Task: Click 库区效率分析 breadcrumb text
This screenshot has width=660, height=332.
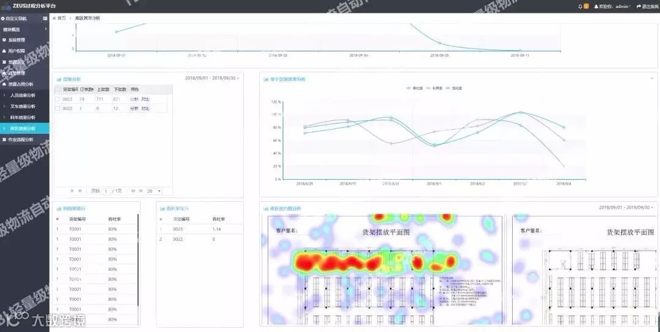Action: [87, 18]
